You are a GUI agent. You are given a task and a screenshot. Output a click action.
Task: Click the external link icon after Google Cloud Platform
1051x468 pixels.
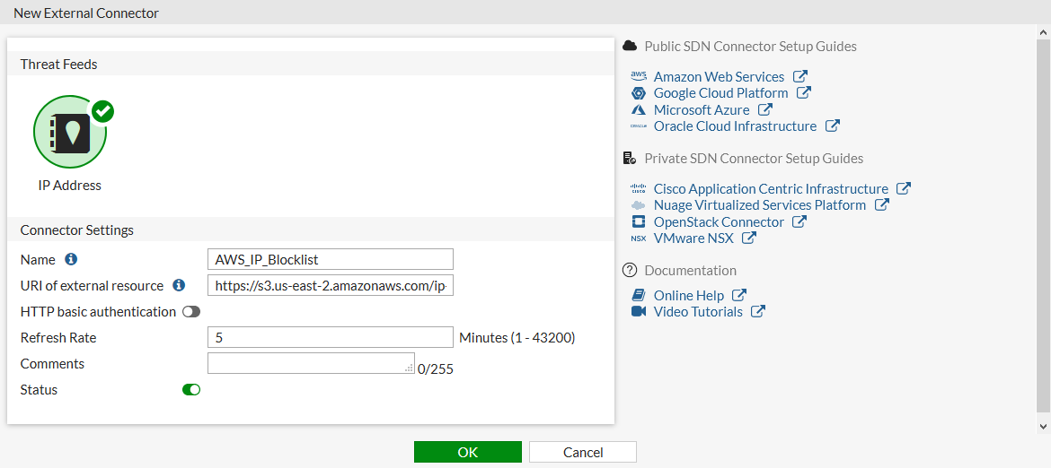point(804,93)
